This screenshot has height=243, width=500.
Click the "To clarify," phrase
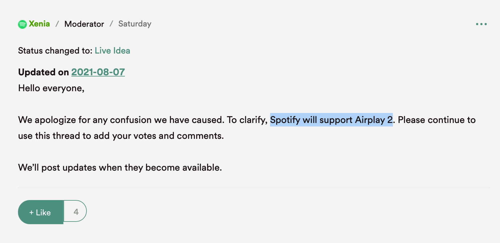[247, 120]
